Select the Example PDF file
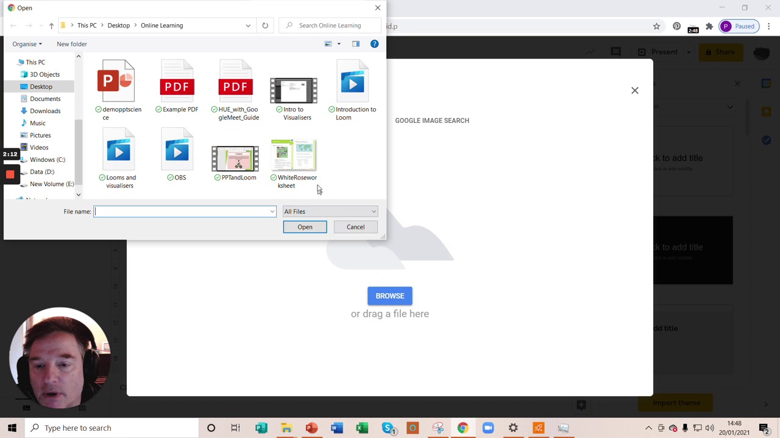The image size is (780, 438). coord(177,86)
